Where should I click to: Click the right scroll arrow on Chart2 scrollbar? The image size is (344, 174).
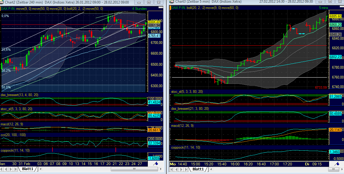click(160, 169)
